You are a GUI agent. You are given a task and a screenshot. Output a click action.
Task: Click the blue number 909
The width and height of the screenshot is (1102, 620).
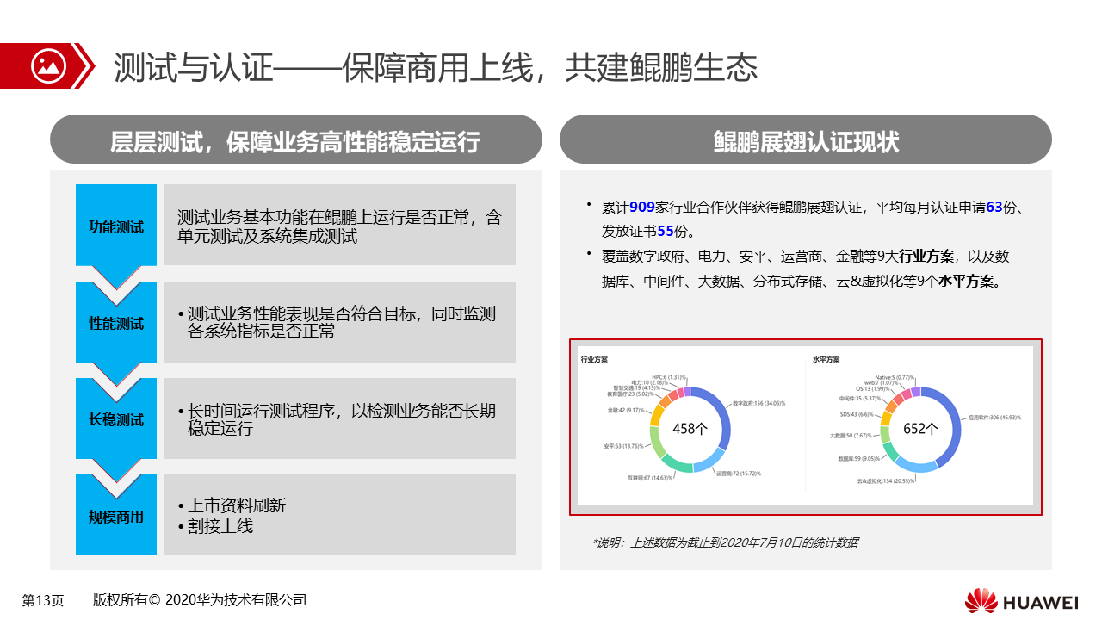click(642, 207)
